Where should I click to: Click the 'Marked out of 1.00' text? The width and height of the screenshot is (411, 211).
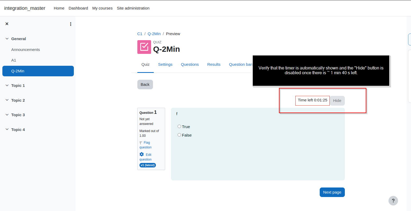tap(149, 133)
